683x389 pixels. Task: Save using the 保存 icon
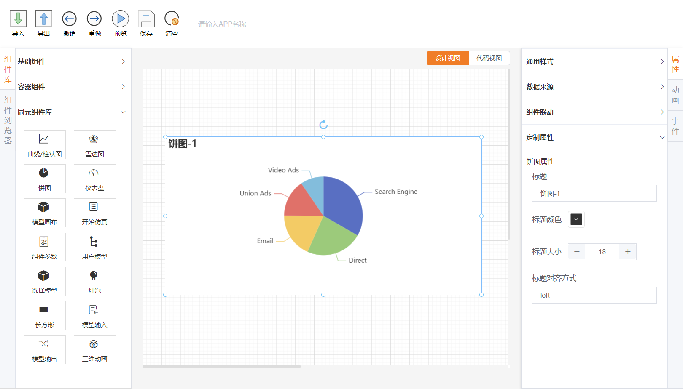point(146,19)
